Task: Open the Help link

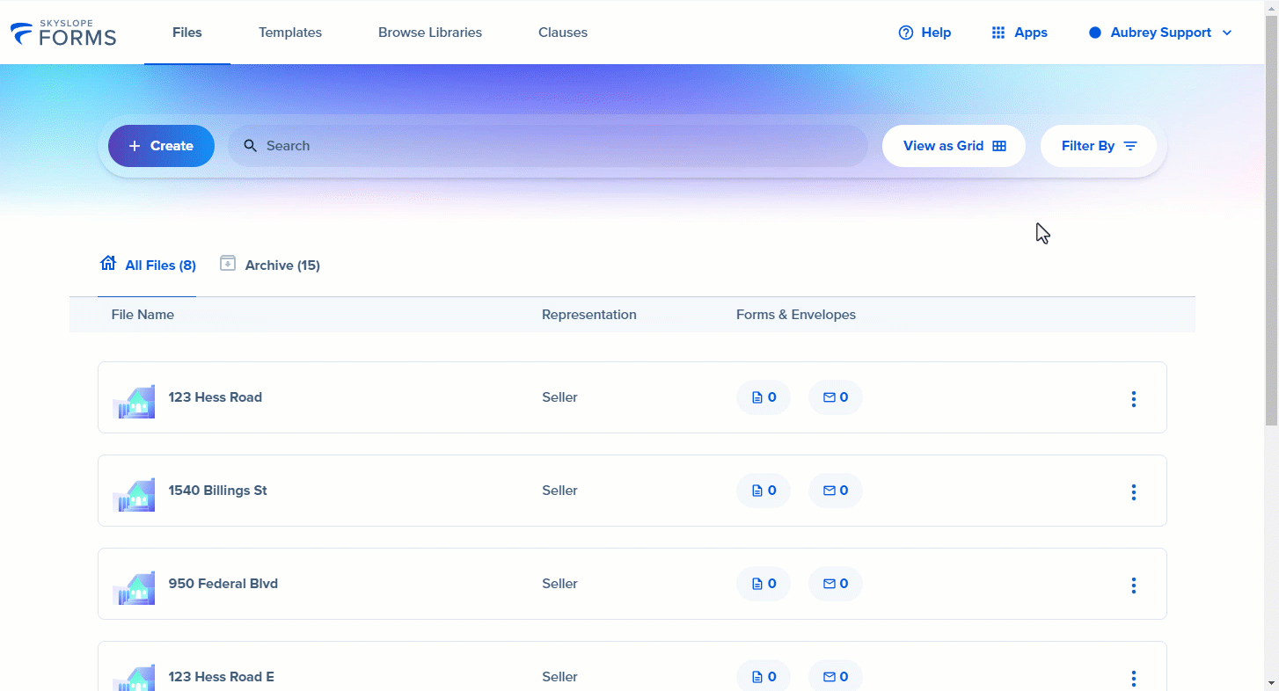Action: [925, 33]
